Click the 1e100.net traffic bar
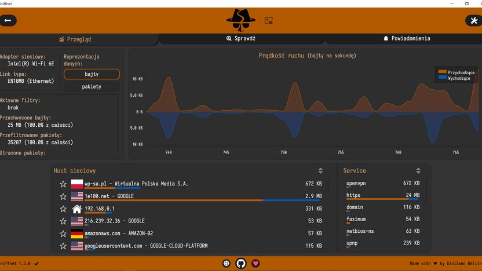This screenshot has height=271, width=482. click(202, 200)
